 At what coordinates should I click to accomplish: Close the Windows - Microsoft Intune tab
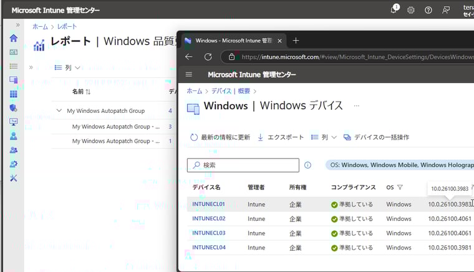click(x=279, y=41)
